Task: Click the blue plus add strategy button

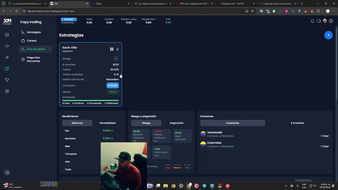Action: [x=328, y=35]
